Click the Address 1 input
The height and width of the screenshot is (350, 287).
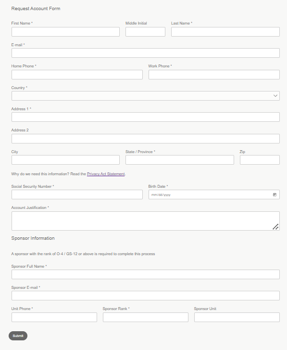click(x=146, y=117)
